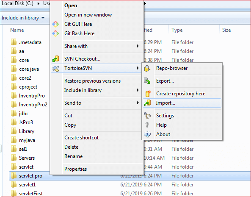
Task: Click the SVN Checkout icon
Action: [56, 59]
